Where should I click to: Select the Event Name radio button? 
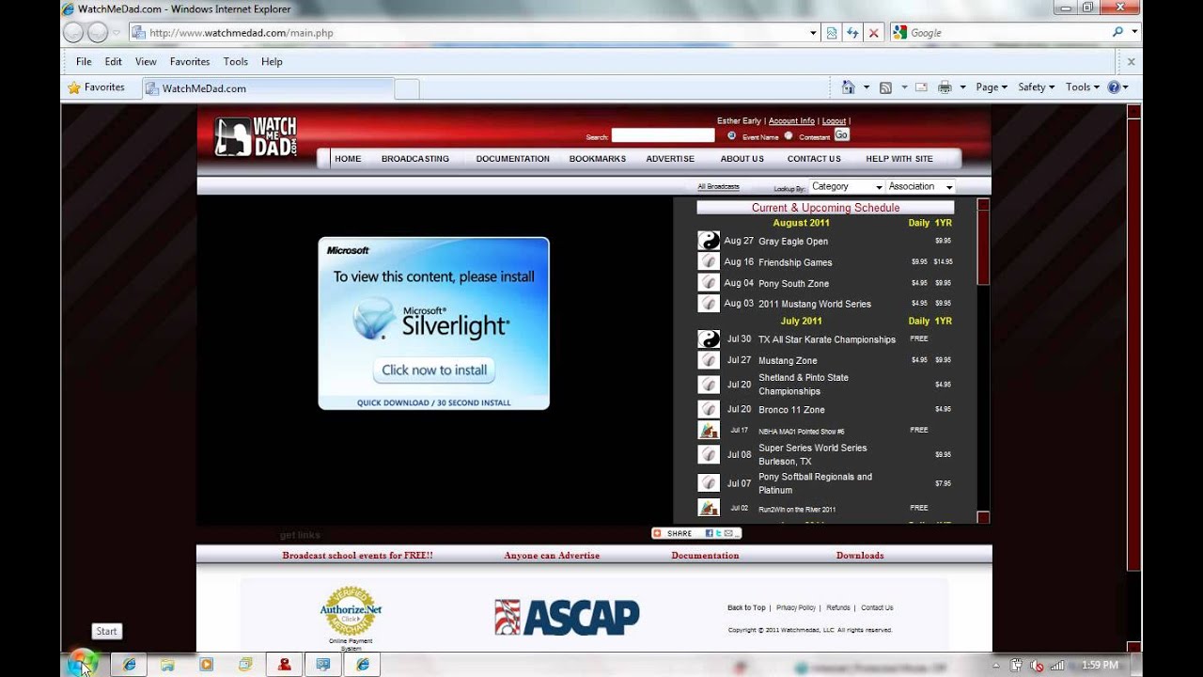click(x=731, y=135)
